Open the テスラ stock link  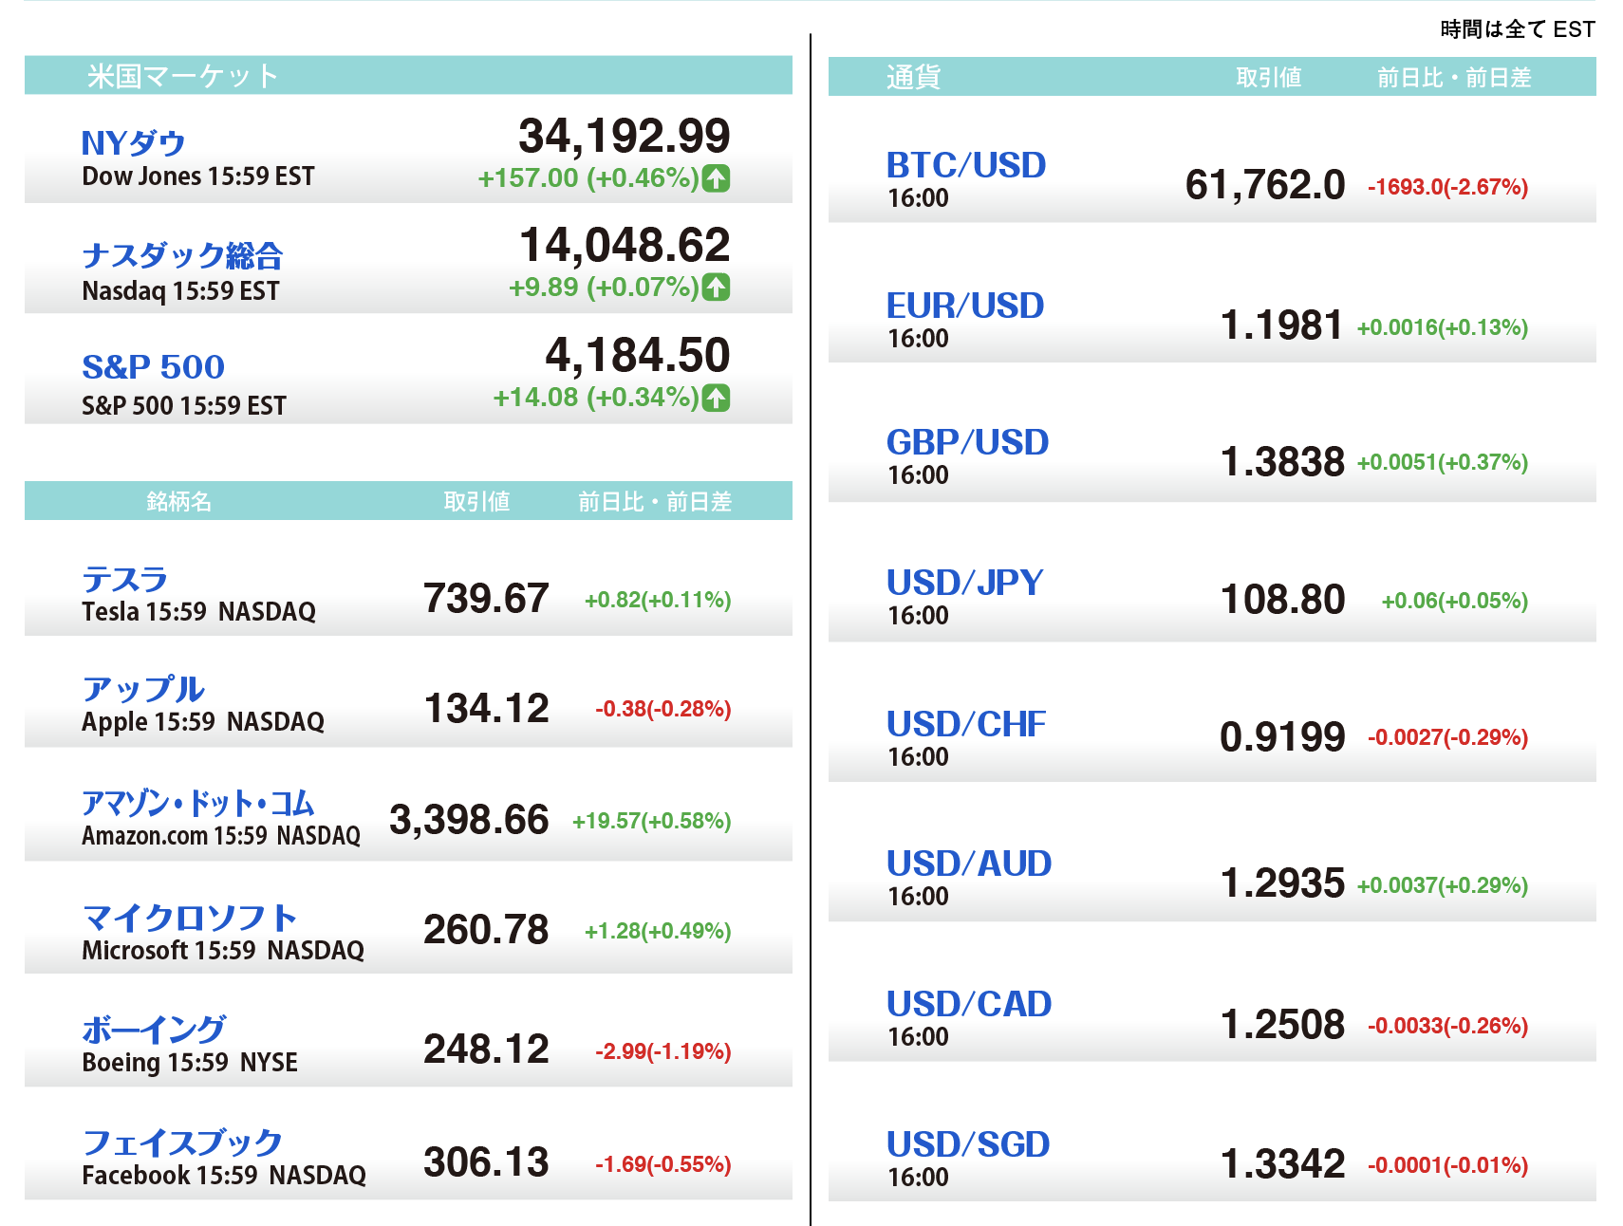[x=124, y=579]
